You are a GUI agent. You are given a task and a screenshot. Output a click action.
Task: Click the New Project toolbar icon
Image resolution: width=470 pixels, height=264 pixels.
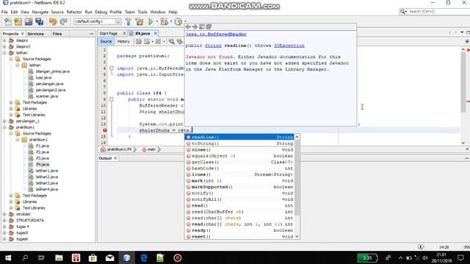click(x=18, y=21)
